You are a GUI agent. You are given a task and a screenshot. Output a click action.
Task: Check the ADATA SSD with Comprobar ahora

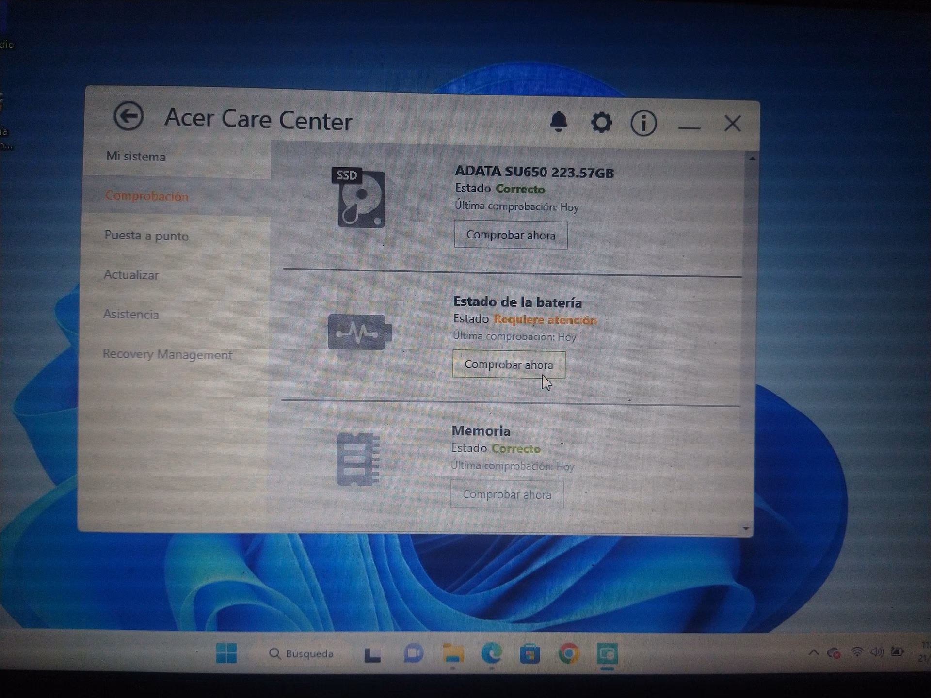pyautogui.click(x=511, y=235)
